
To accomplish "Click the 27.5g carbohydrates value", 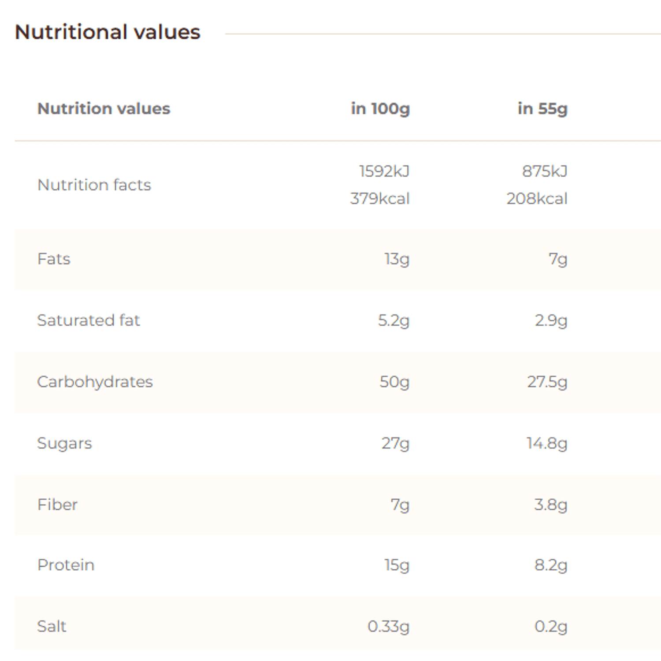I will pos(547,382).
